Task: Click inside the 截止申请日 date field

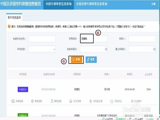Action: pos(142,49)
